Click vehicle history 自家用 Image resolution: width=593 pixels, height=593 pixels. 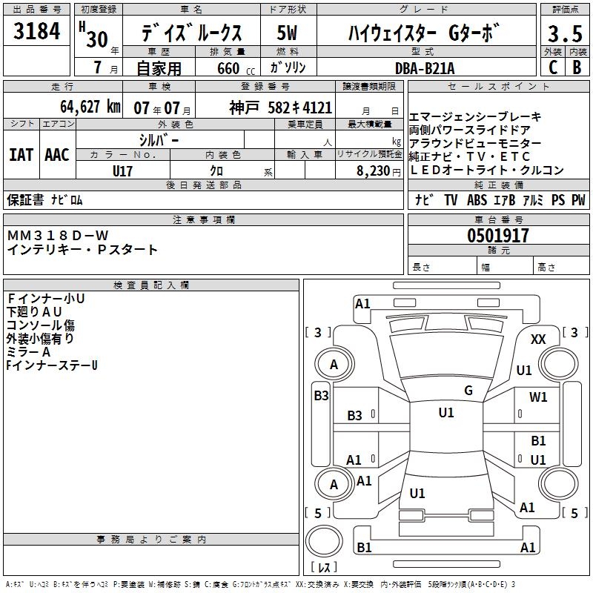159,68
